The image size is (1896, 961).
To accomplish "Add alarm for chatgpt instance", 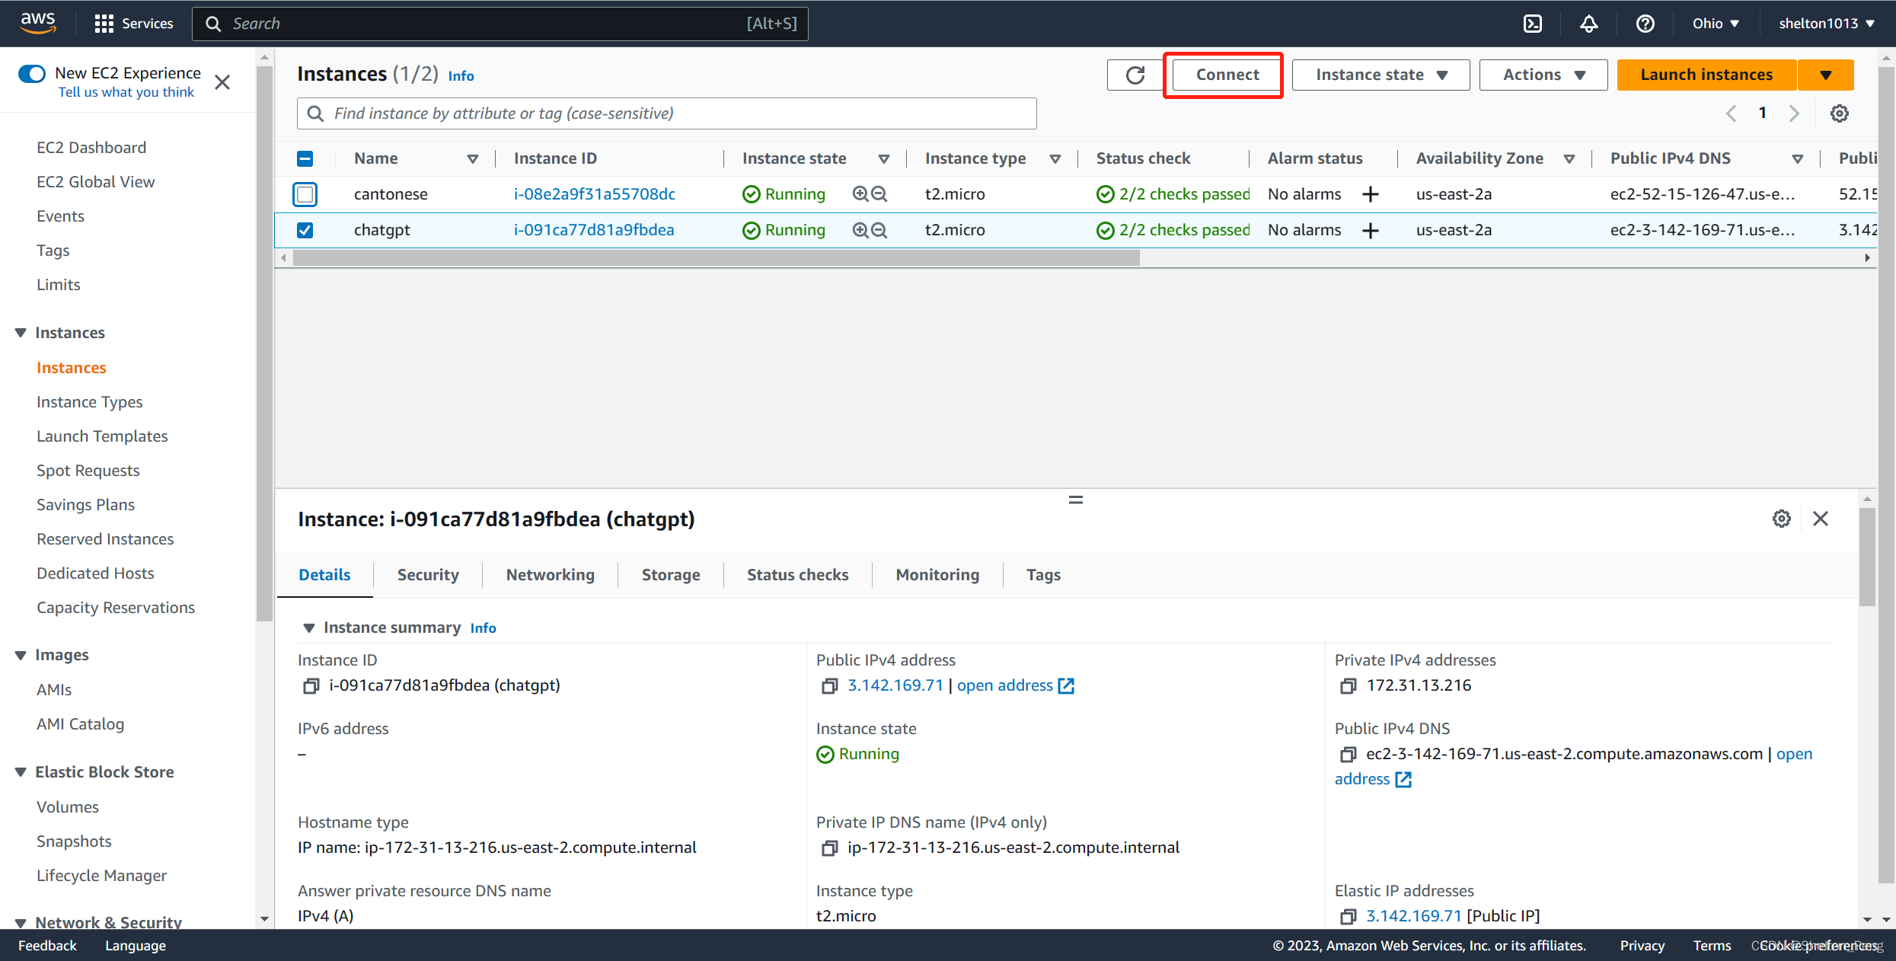I will (1371, 230).
